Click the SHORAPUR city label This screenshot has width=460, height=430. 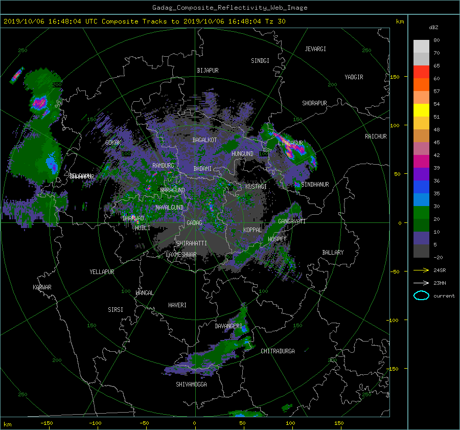click(x=314, y=103)
